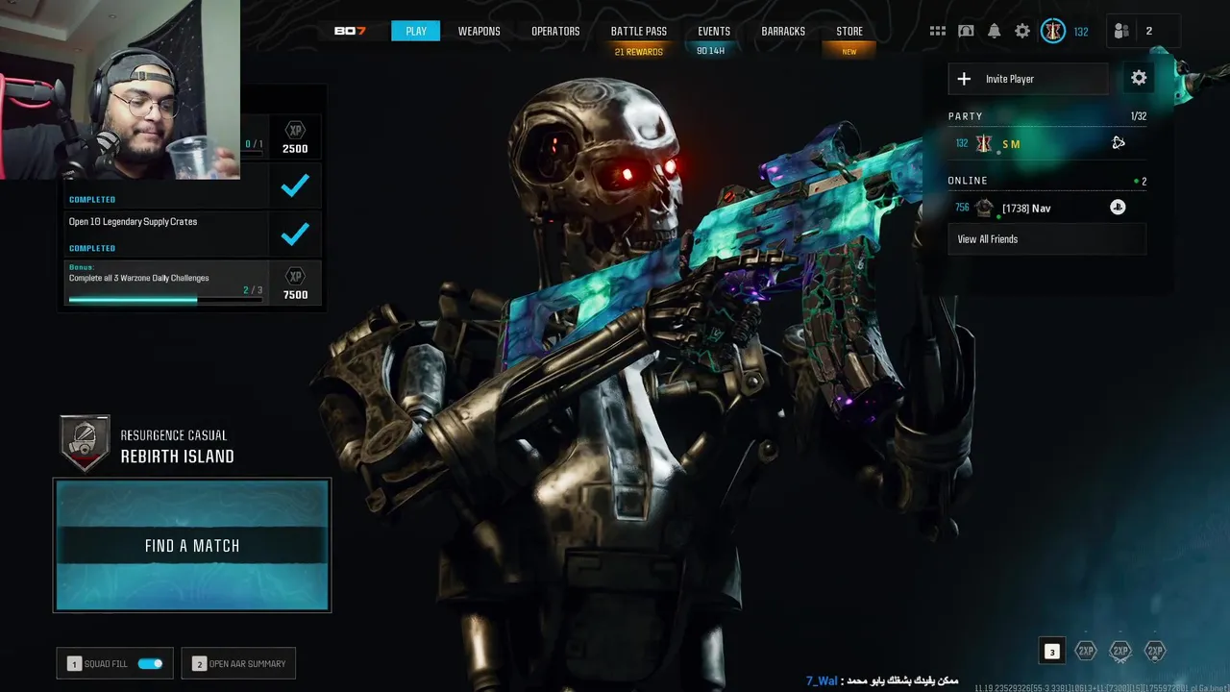Open the WEAPONS tab
This screenshot has height=692, width=1230.
tap(479, 31)
